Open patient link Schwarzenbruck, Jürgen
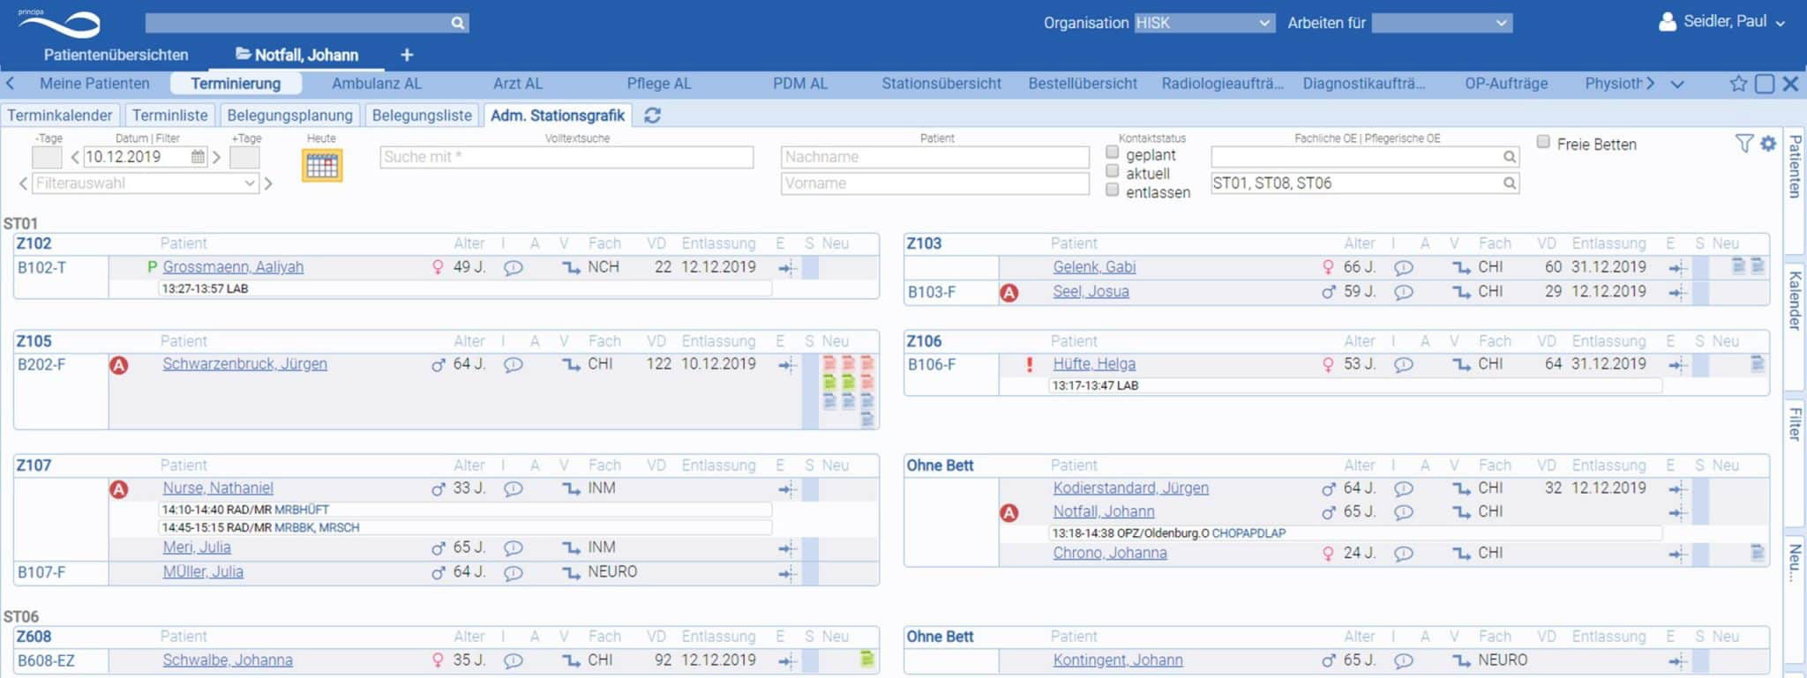The image size is (1807, 678). pos(244,364)
